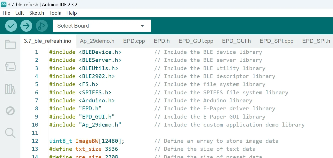The image size is (333, 158).
Task: Click the txt_size 3536 define
Action: (84, 149)
